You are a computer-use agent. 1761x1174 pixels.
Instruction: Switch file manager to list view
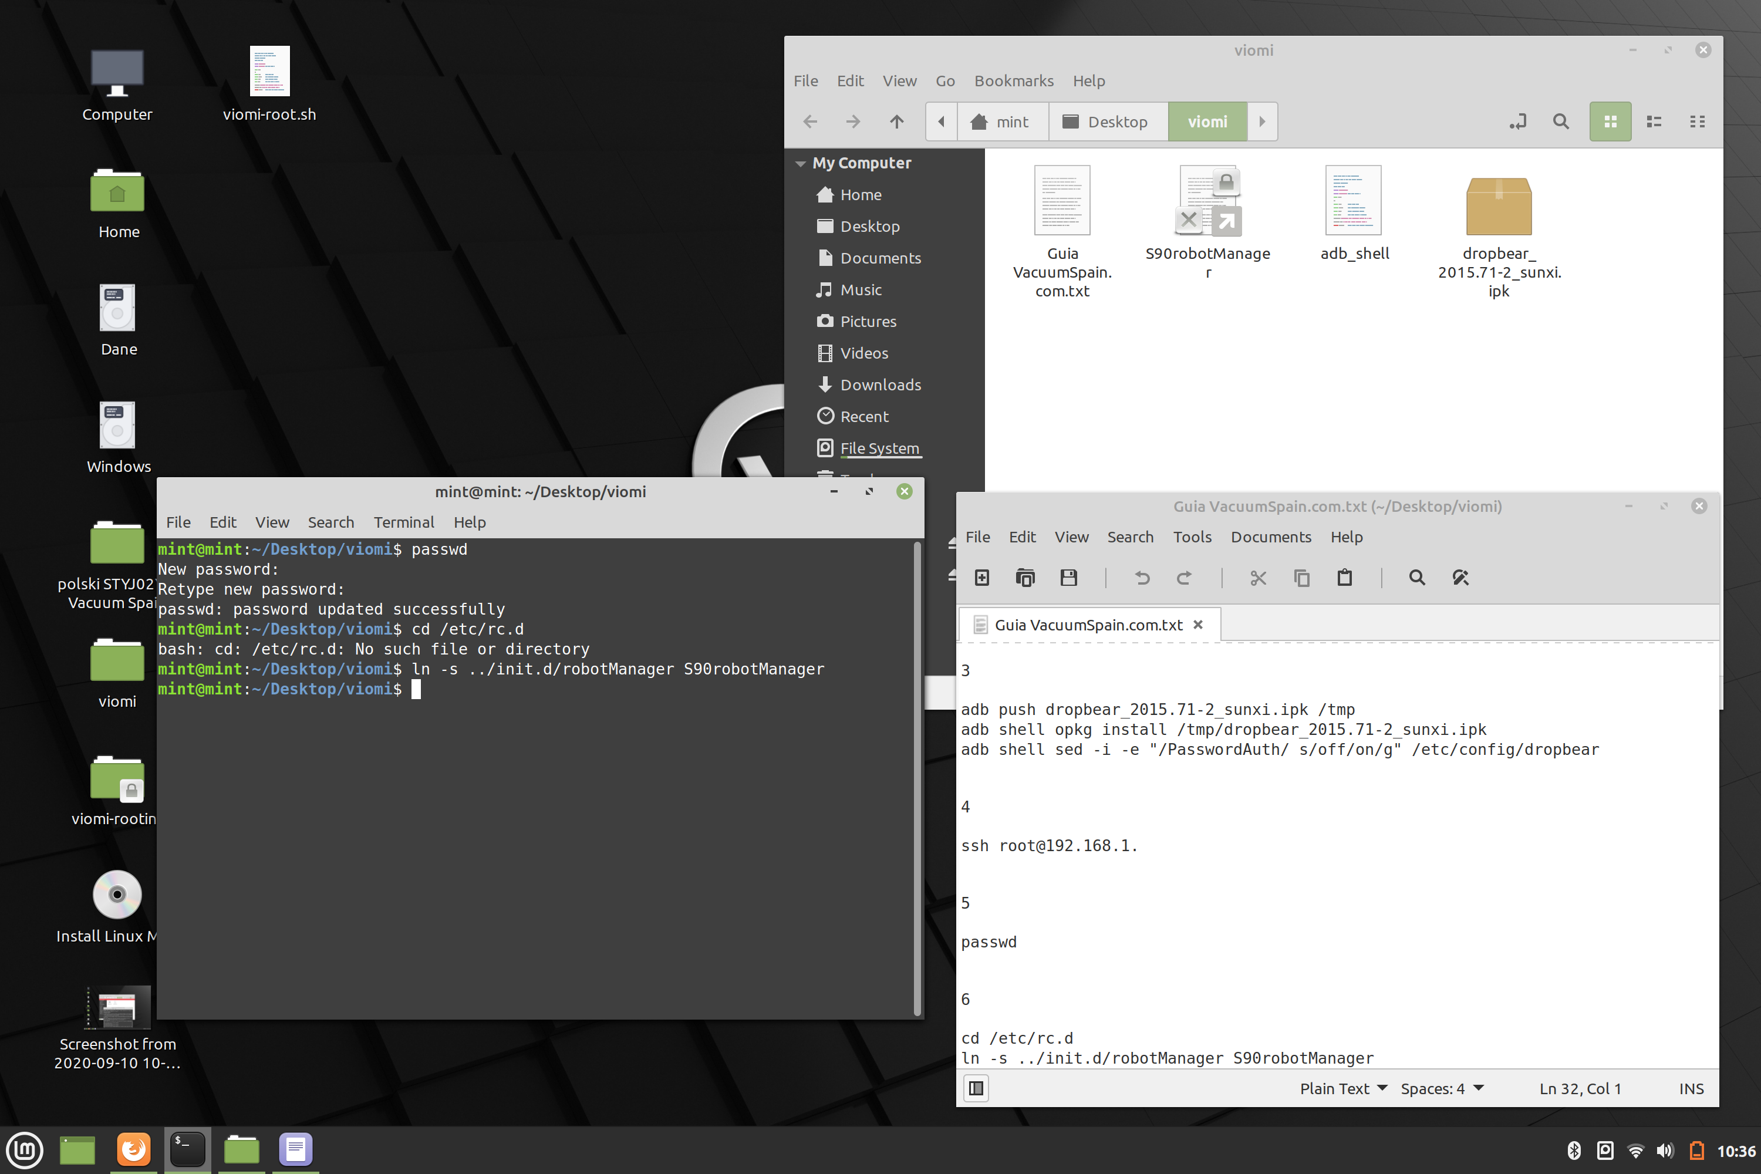[x=1654, y=122]
